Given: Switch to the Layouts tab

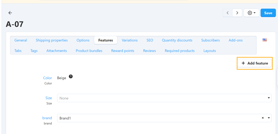Looking at the screenshot, I should pos(210,51).
